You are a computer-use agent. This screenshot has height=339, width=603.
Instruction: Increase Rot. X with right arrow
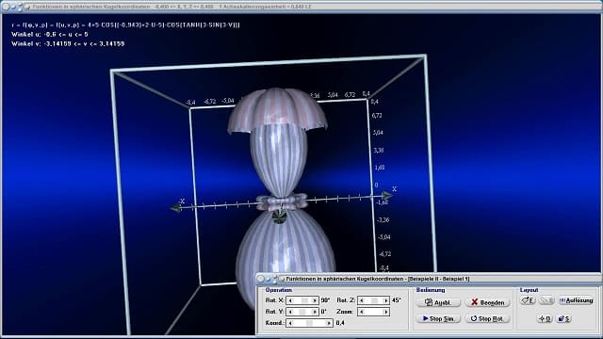coord(315,300)
